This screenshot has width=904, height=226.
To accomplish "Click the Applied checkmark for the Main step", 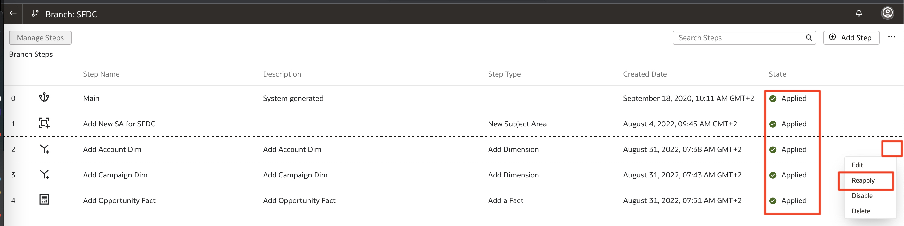I will point(773,98).
